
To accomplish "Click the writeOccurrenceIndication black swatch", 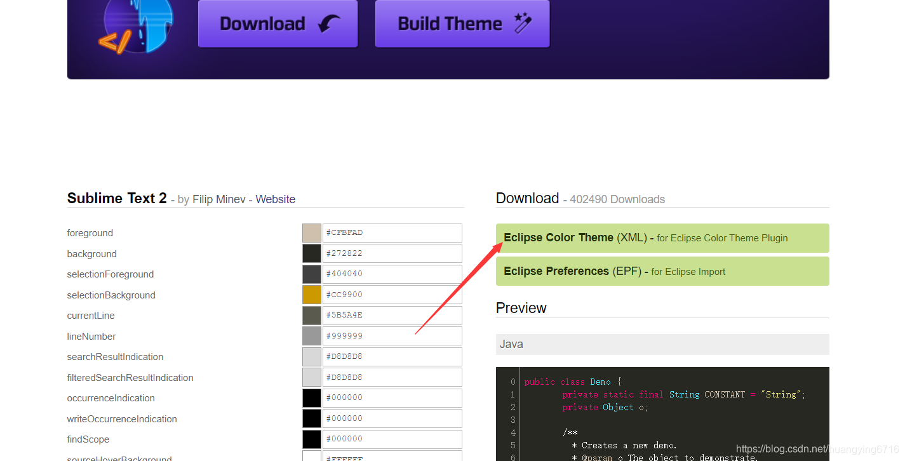I will (x=312, y=418).
